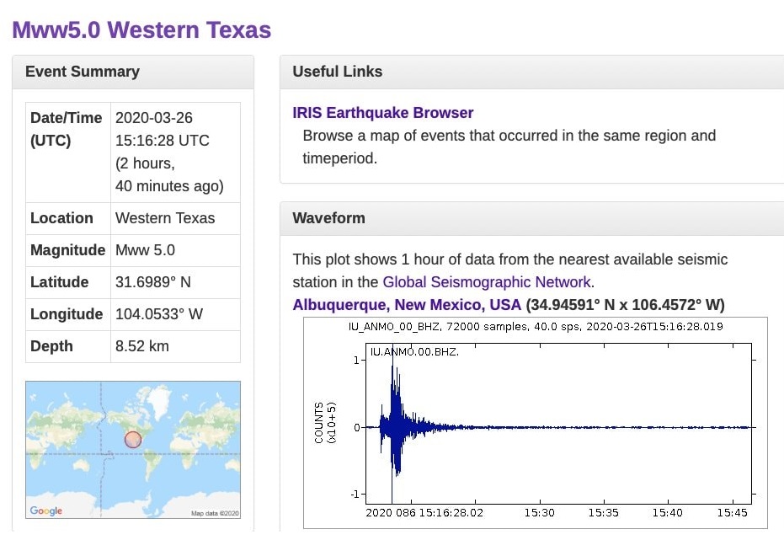Open the Global Seismographic Network link
The height and width of the screenshot is (540, 784).
[x=488, y=282]
